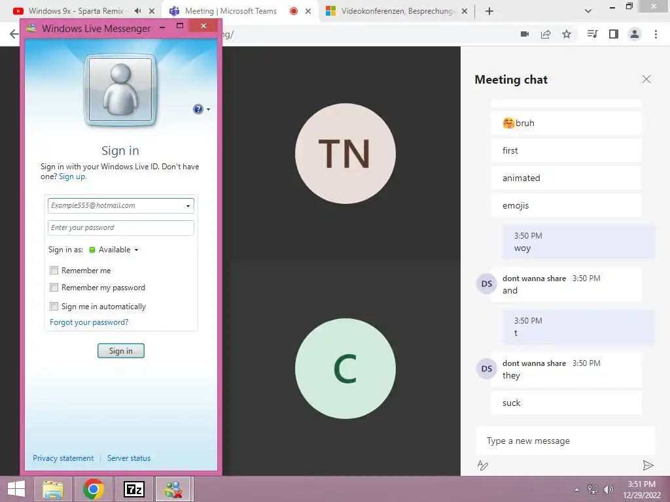Click the Sign in button

(121, 351)
